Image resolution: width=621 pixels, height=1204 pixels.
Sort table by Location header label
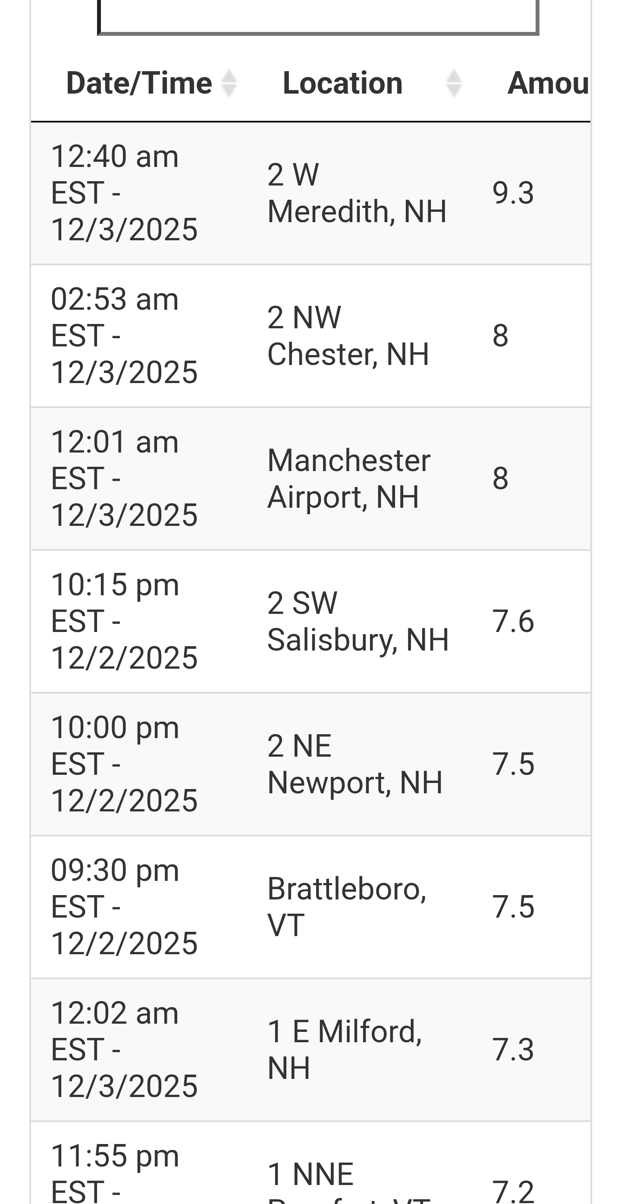[342, 83]
